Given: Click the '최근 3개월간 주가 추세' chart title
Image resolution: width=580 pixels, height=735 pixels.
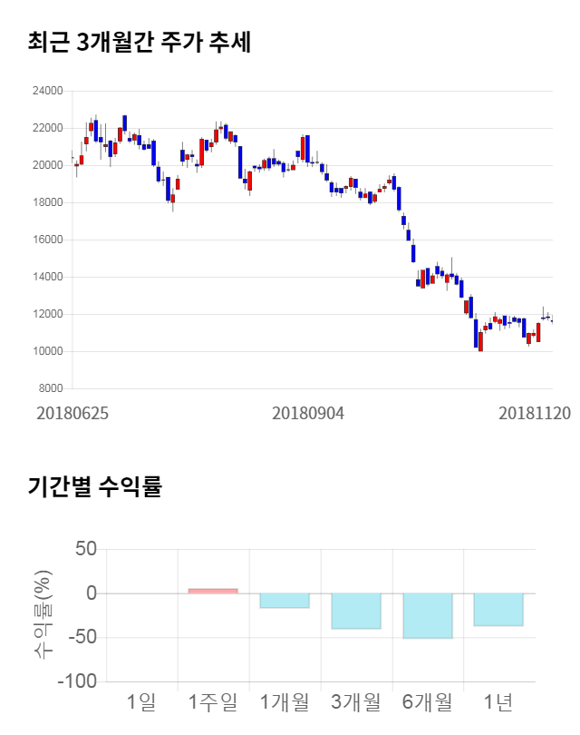Looking at the screenshot, I should [140, 42].
